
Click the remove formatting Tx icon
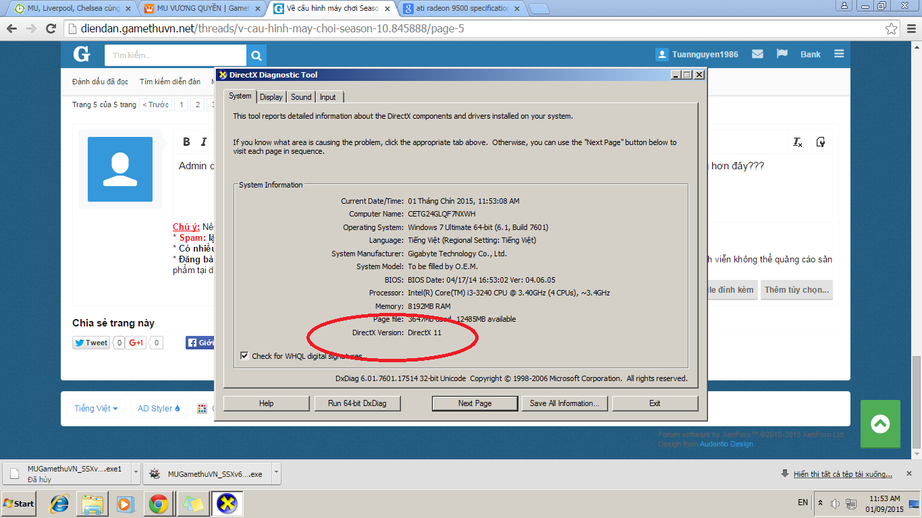click(x=798, y=142)
